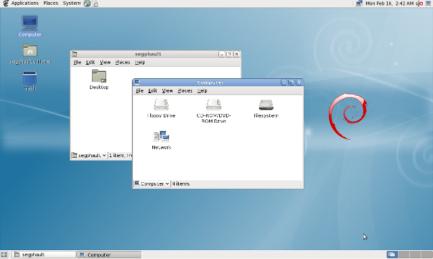Open Places menu in Computer window
The width and height of the screenshot is (433, 259).
coord(185,90)
